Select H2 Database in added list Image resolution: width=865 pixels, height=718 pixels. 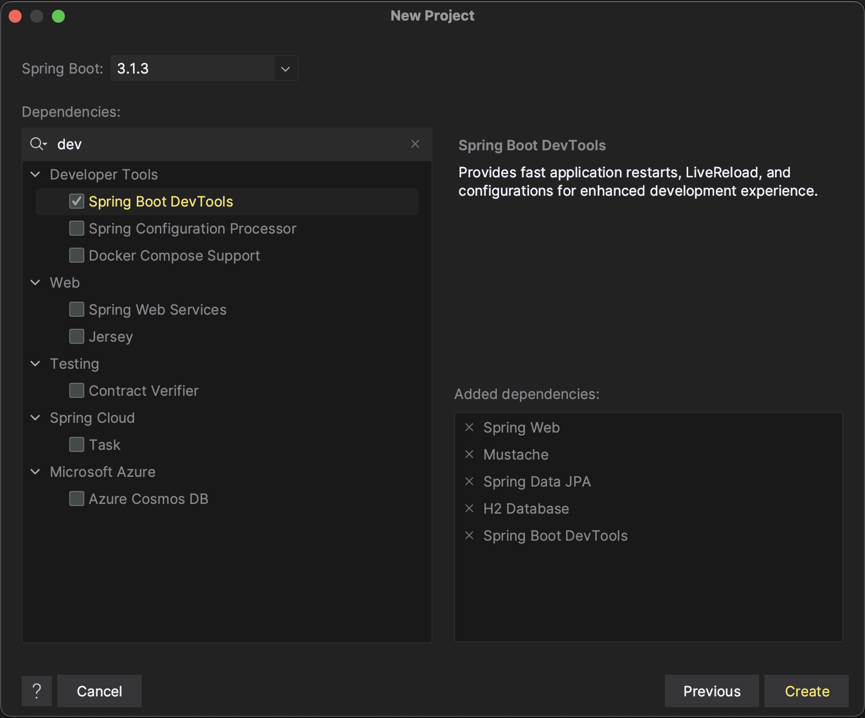(x=526, y=509)
